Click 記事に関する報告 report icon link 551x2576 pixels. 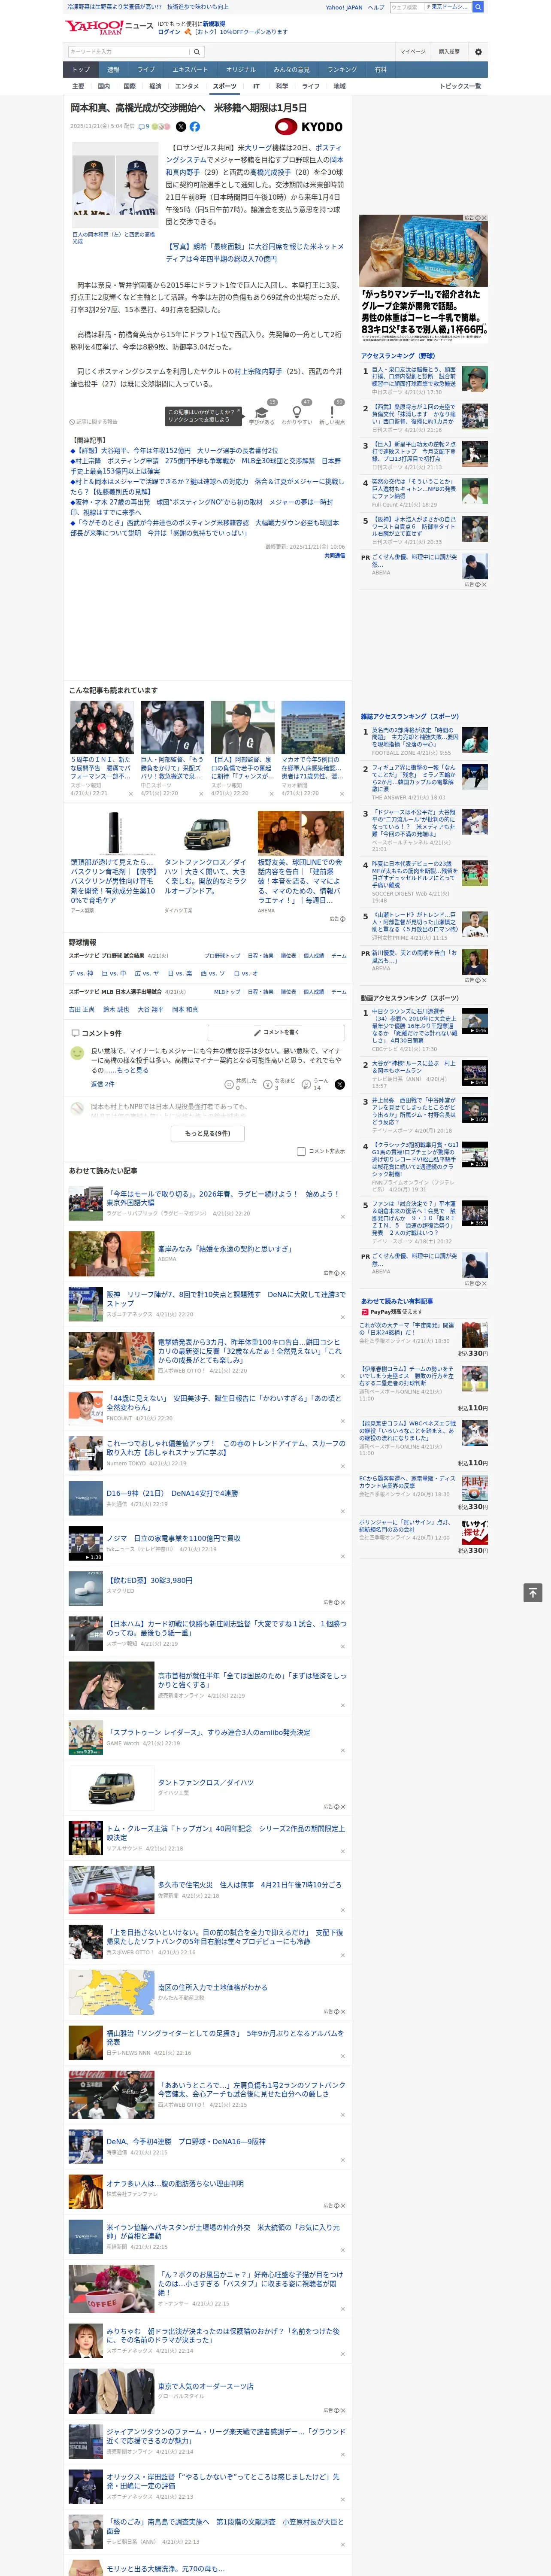pos(93,422)
